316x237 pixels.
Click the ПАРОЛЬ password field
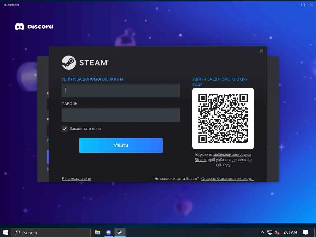coord(121,115)
